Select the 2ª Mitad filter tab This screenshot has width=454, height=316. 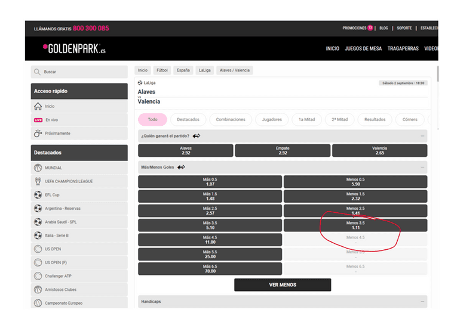340,119
